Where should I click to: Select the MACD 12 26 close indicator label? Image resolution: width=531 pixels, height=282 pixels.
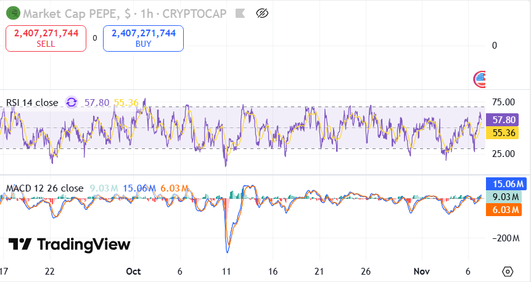44,188
